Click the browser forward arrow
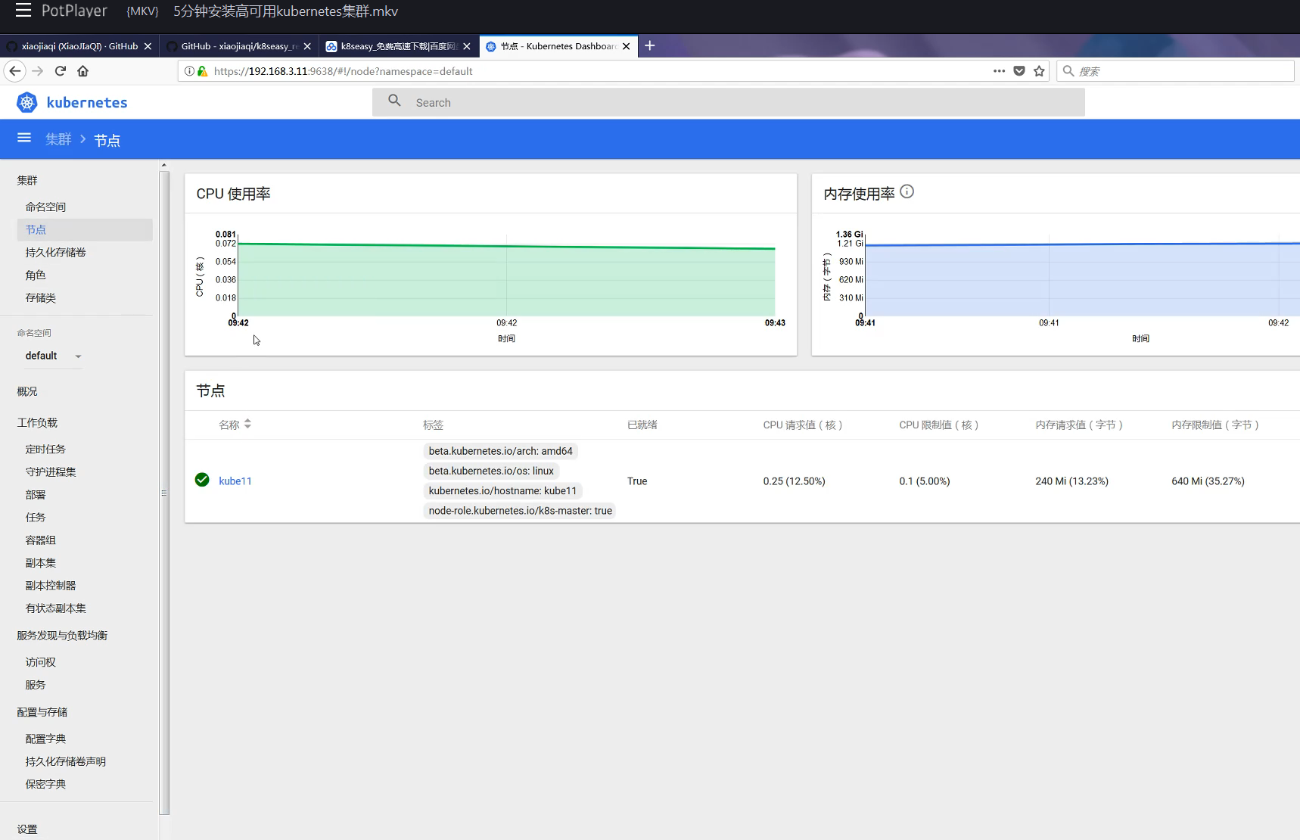Screen dimensions: 1300x840 pyautogui.click(x=38, y=71)
